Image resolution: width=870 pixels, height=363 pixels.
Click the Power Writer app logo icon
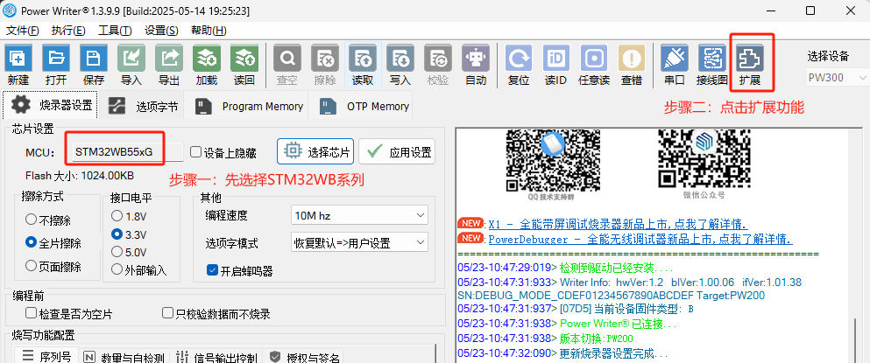click(10, 10)
